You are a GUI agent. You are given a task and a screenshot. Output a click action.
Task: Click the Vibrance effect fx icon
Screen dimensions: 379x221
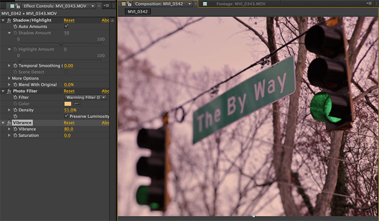coord(10,123)
